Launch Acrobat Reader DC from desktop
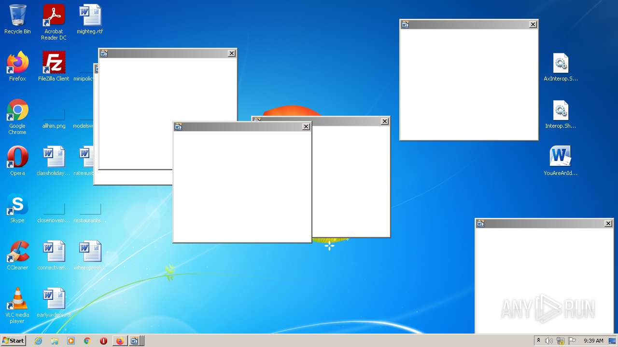 [x=54, y=22]
